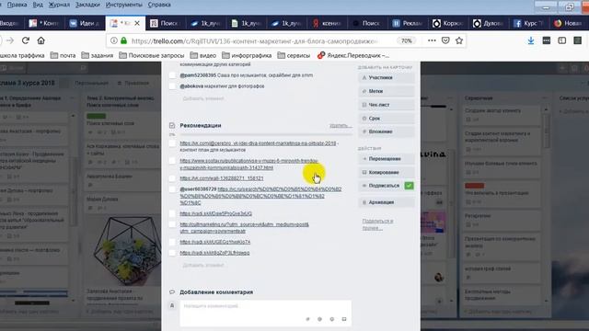Show the site information icon in address bar
The height and width of the screenshot is (331, 589).
pyautogui.click(x=114, y=40)
